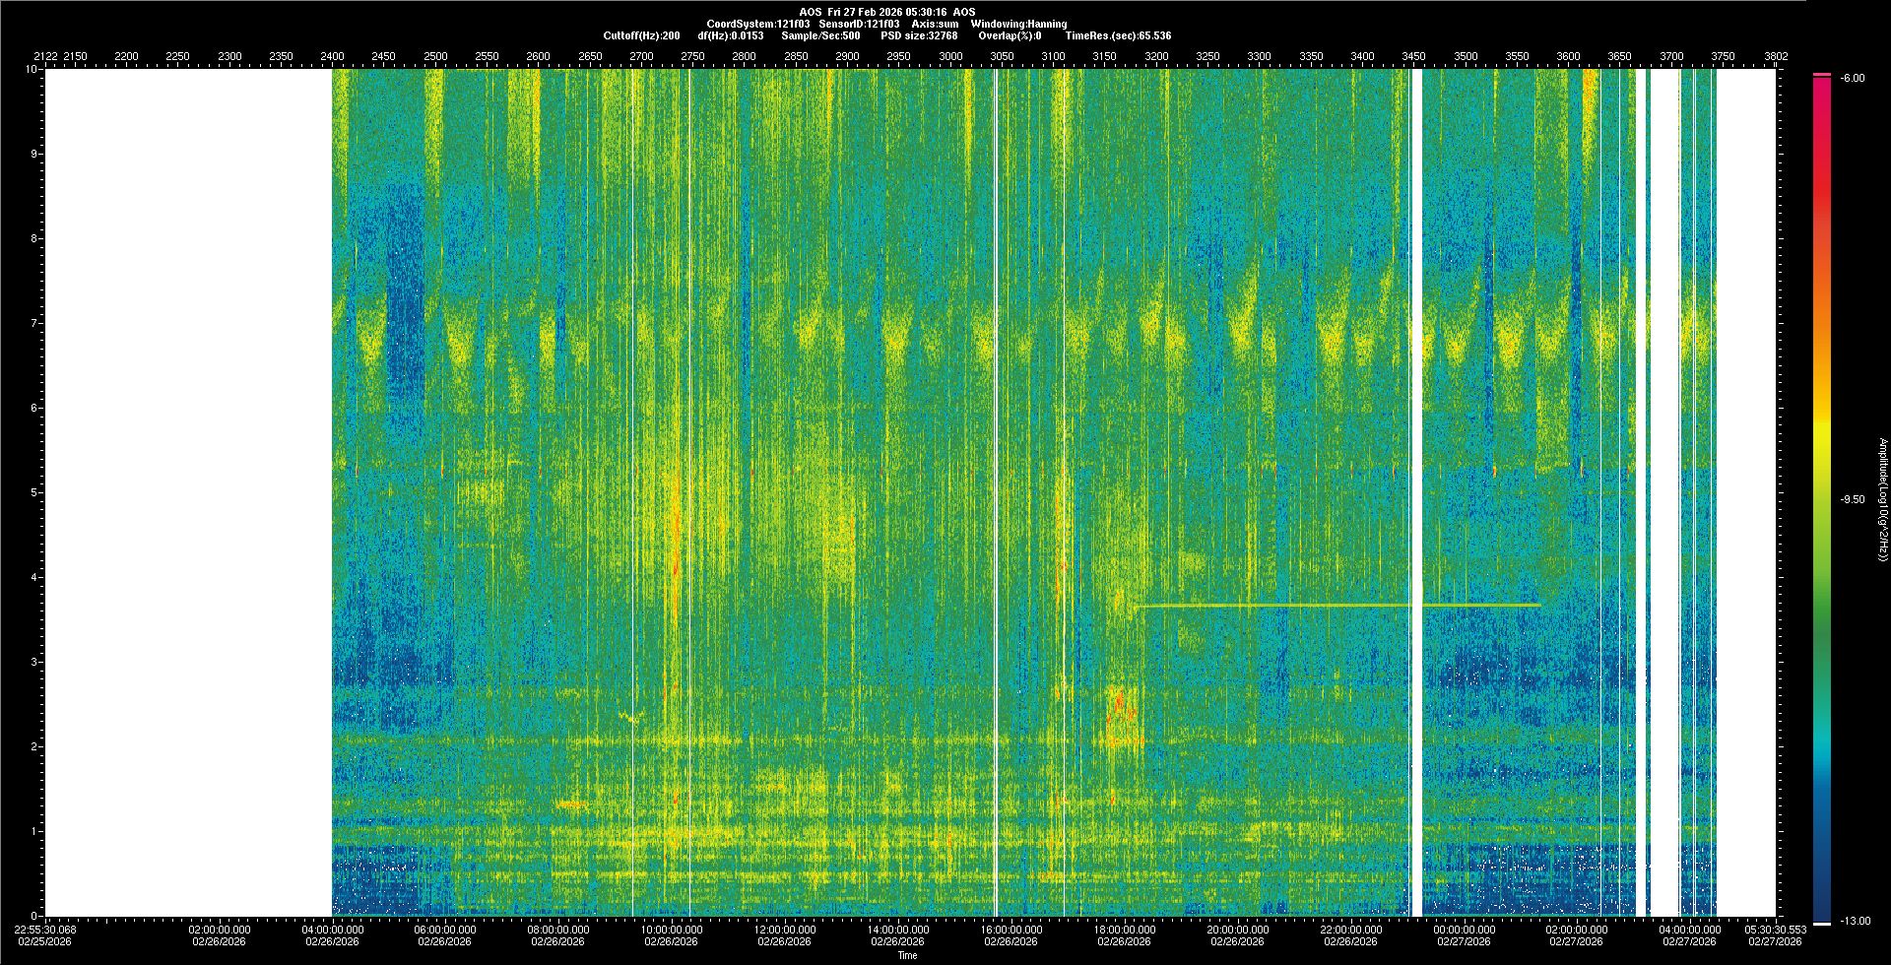
Task: Select the -6.00 maximum colorbar label
Action: tap(1852, 78)
